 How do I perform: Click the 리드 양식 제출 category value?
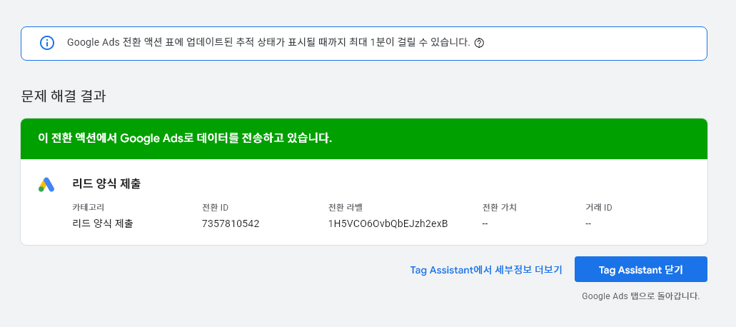(103, 223)
